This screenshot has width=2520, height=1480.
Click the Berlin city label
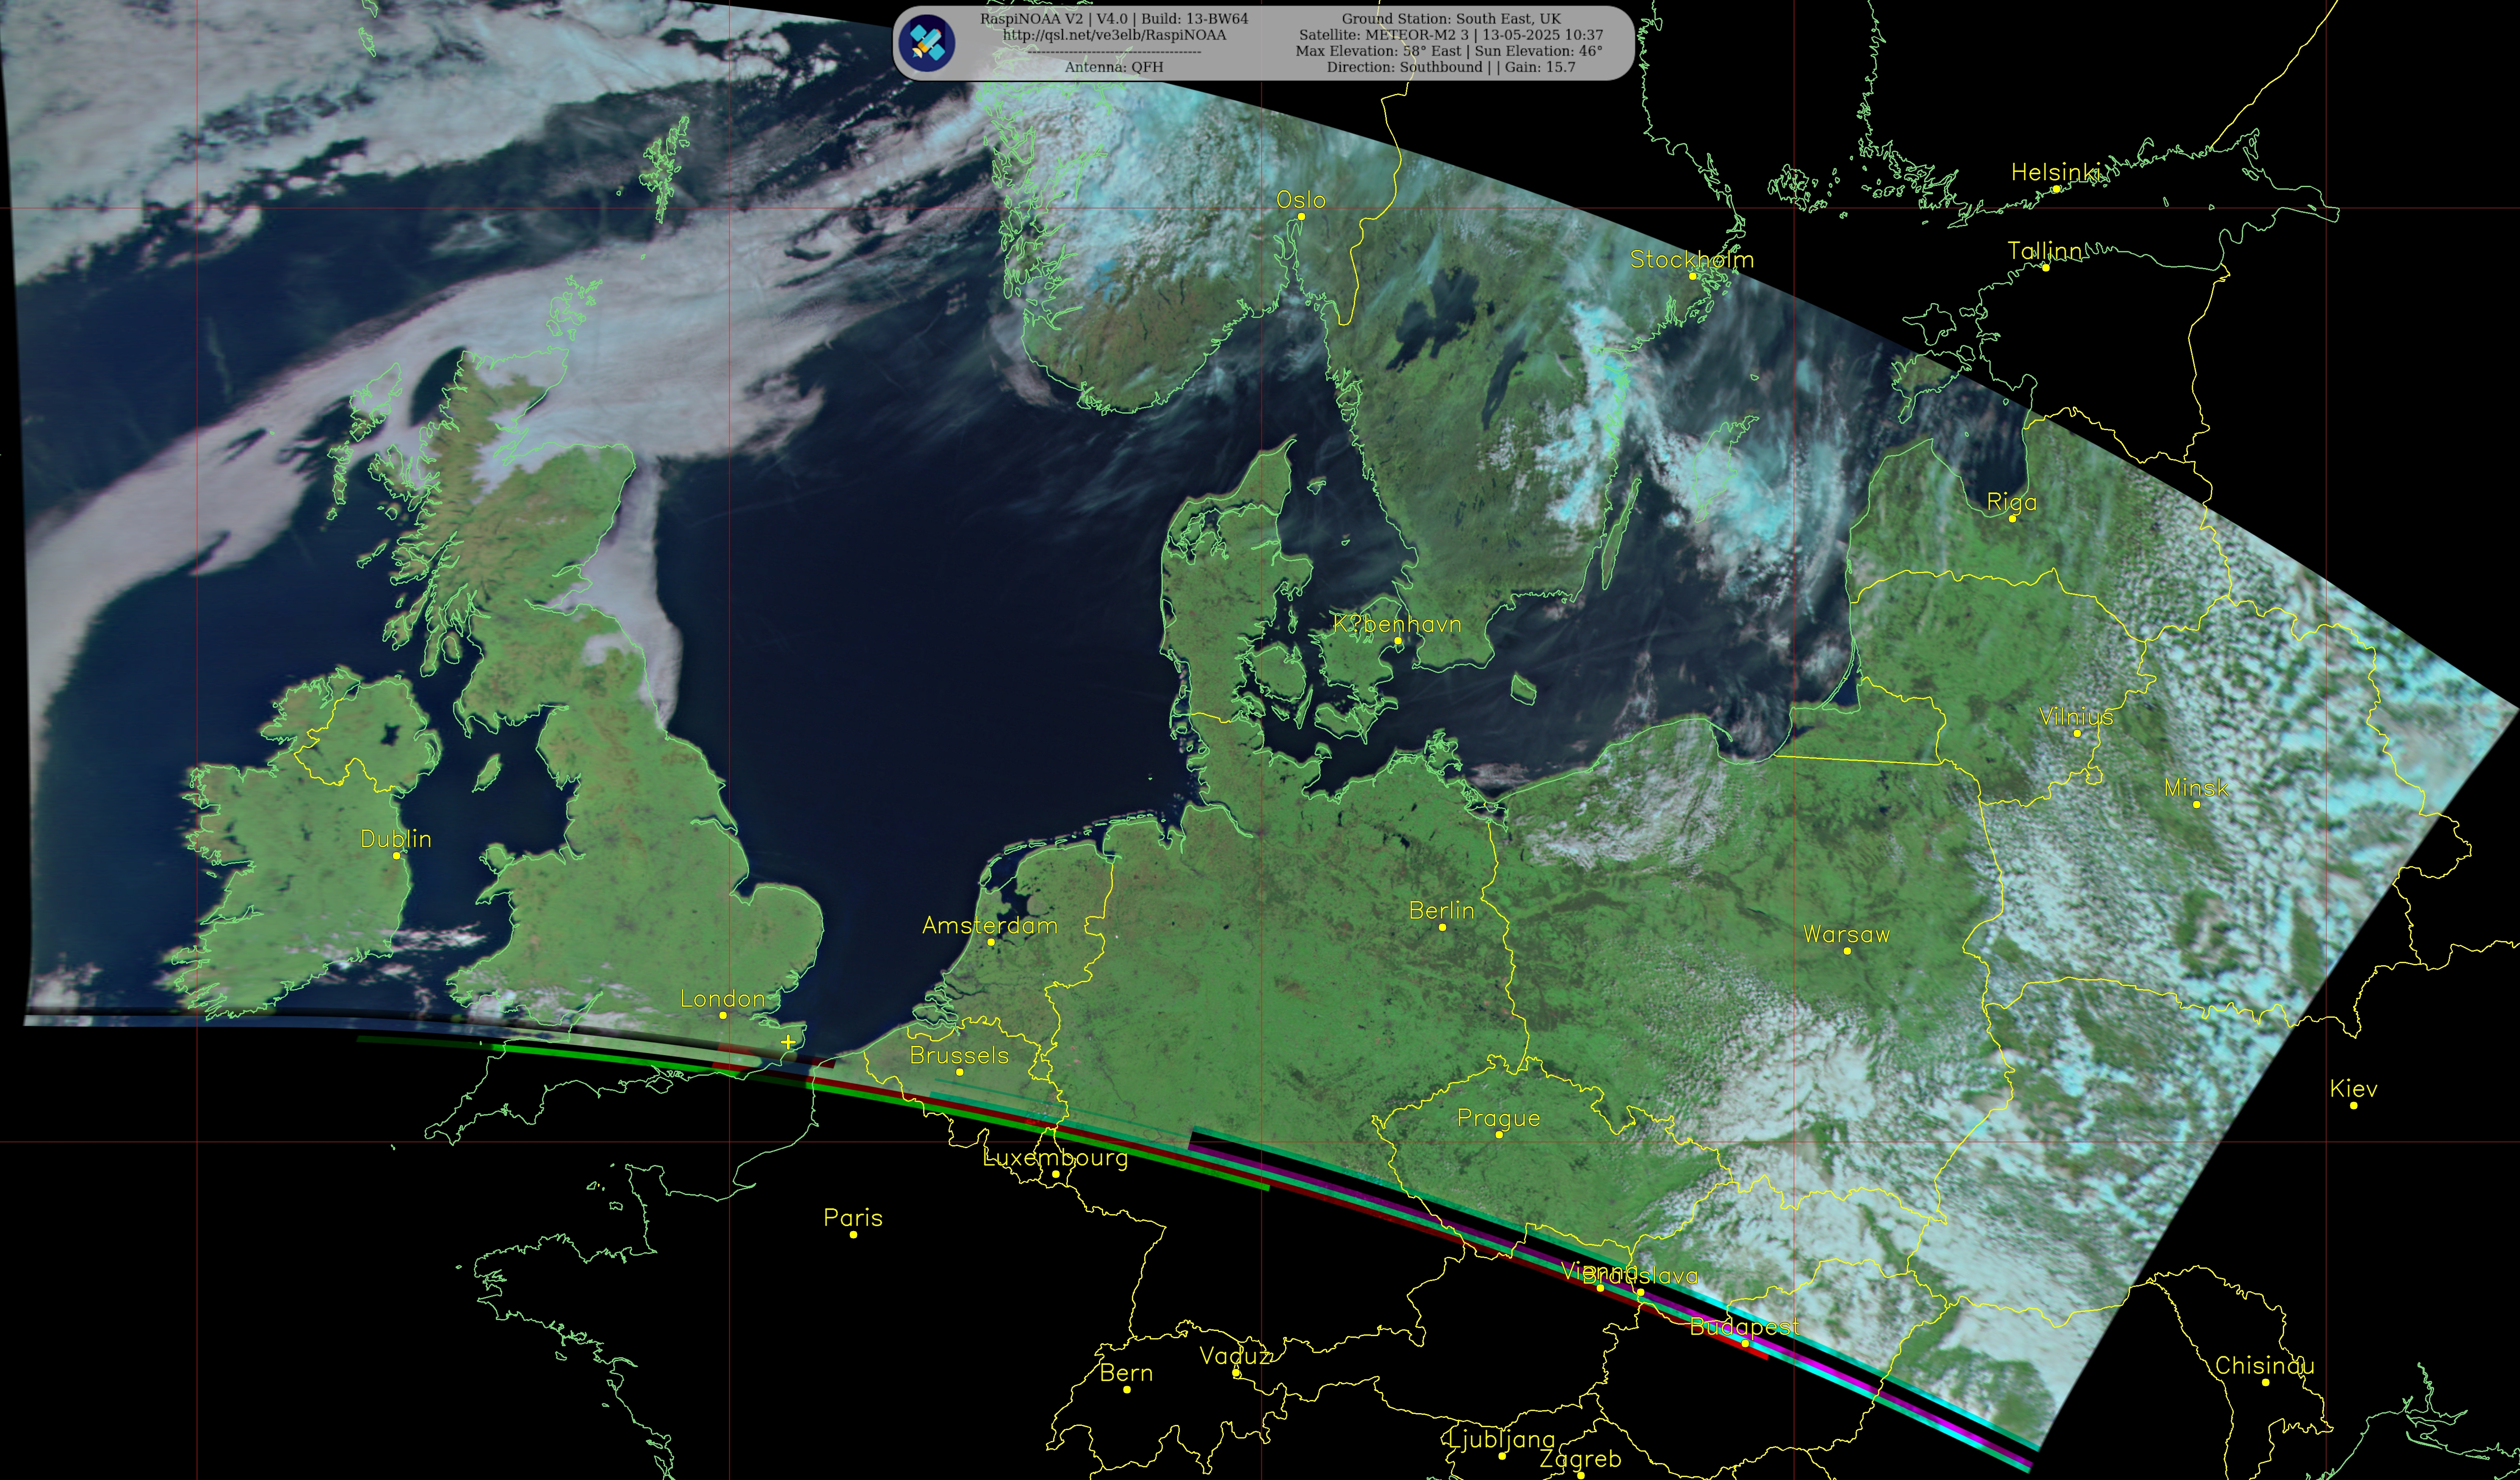(x=1441, y=911)
